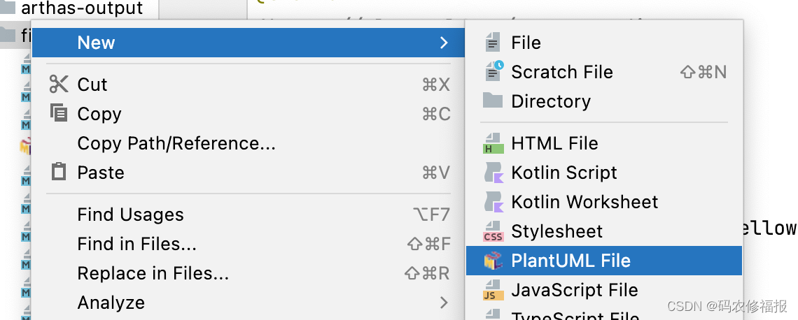Expand the New submenu arrow
The height and width of the screenshot is (320, 798).
click(443, 43)
